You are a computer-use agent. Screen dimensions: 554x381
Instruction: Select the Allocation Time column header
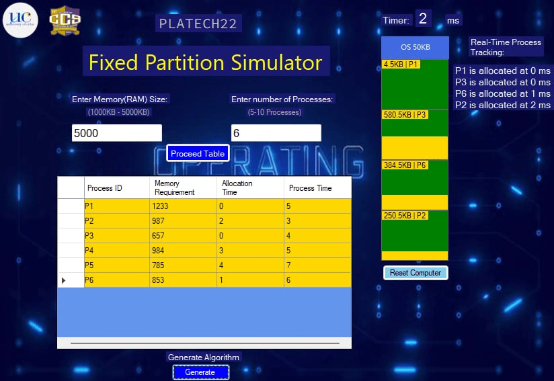click(250, 188)
